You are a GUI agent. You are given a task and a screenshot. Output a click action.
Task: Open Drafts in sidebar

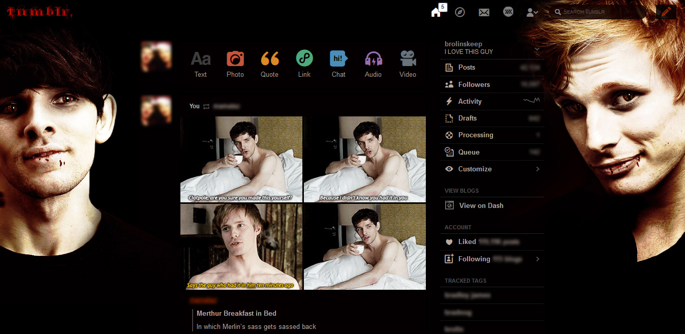point(492,118)
